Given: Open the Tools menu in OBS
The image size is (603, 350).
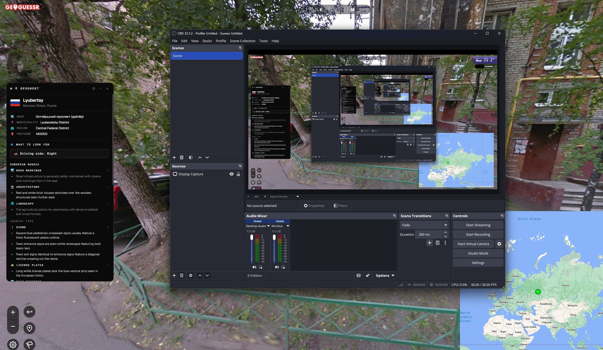Looking at the screenshot, I should pos(264,41).
